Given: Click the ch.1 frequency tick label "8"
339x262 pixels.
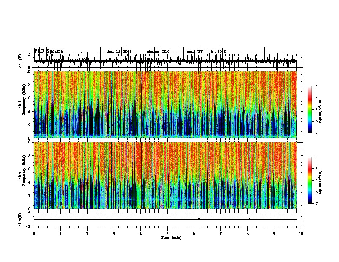Looking at the screenshot, I should [x=30, y=85].
